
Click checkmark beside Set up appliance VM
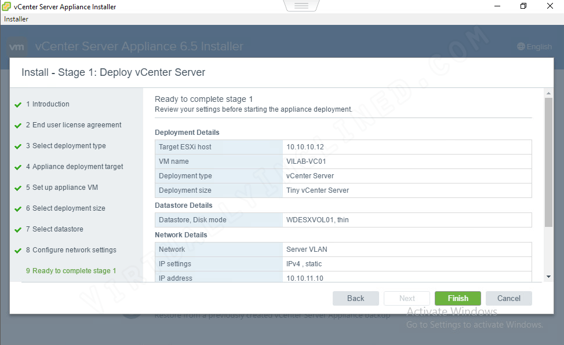[18, 188]
